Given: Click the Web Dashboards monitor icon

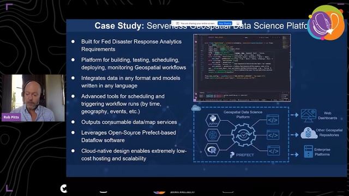Looking at the screenshot, I should (x=309, y=115).
